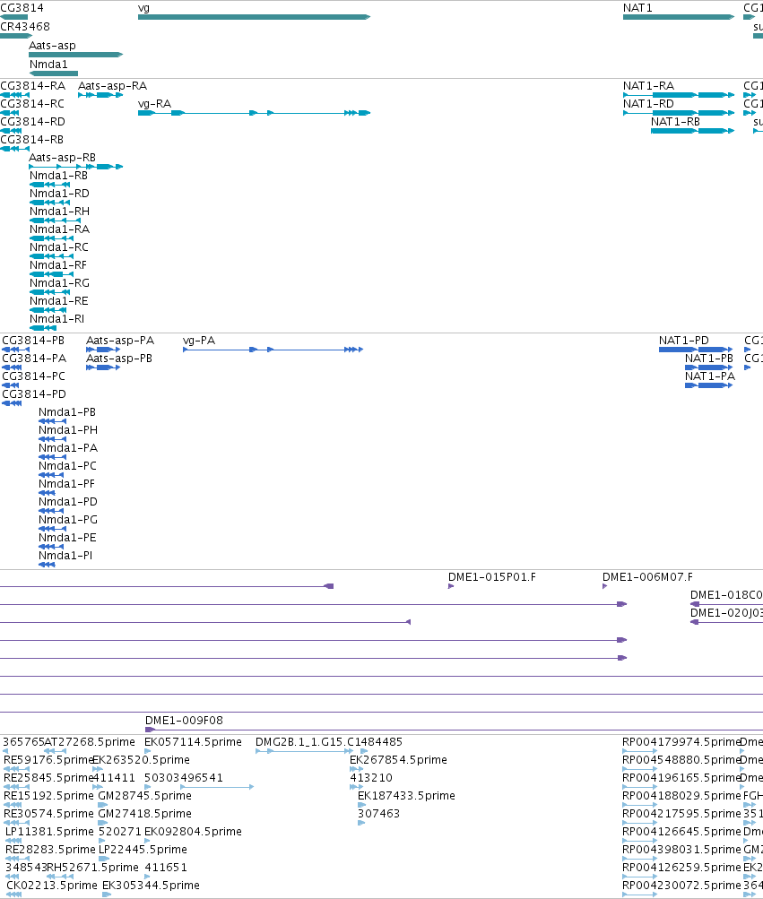This screenshot has width=763, height=899.
Task: Click the CG3814-RD transcript label
Action: click(x=32, y=122)
